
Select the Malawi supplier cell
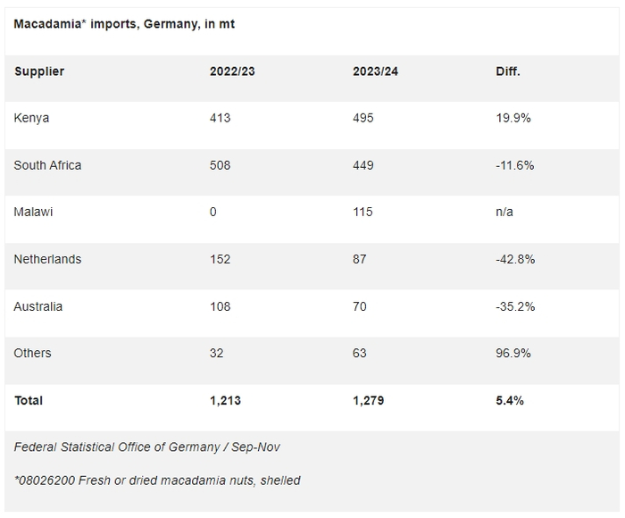click(34, 212)
